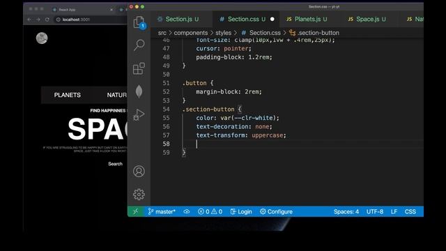Click the styles breadcrumb segment

pyautogui.click(x=223, y=33)
